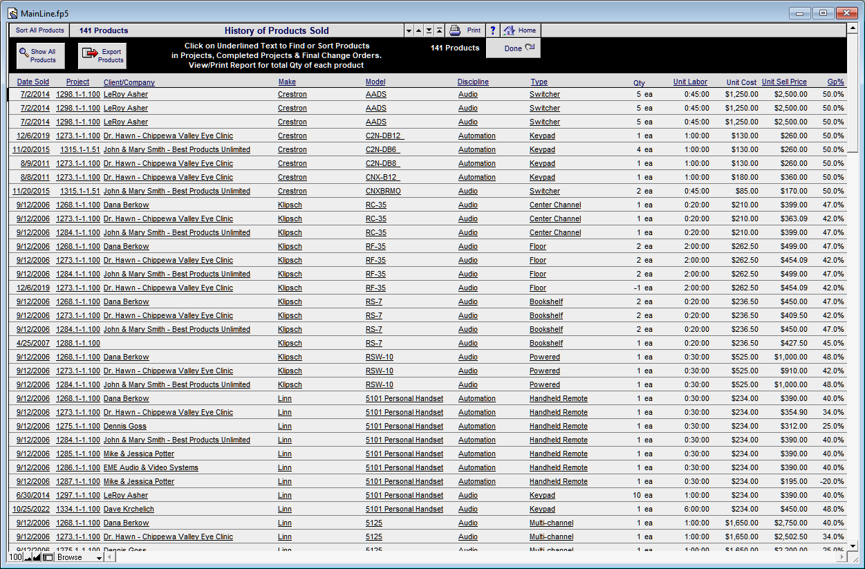Click the Done button

(x=513, y=48)
